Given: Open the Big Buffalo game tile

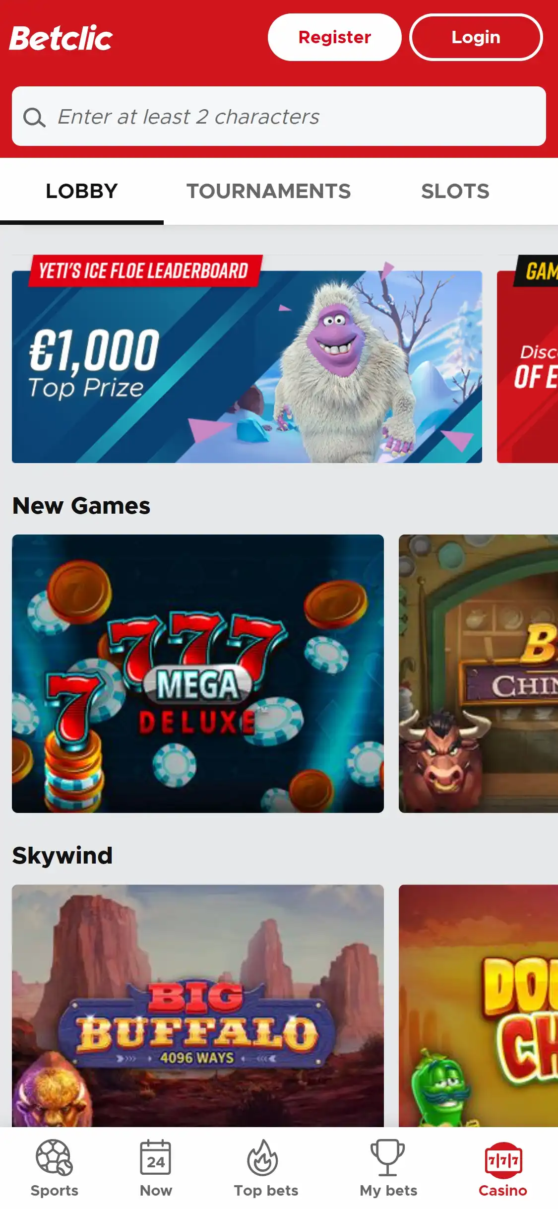Looking at the screenshot, I should (198, 1006).
